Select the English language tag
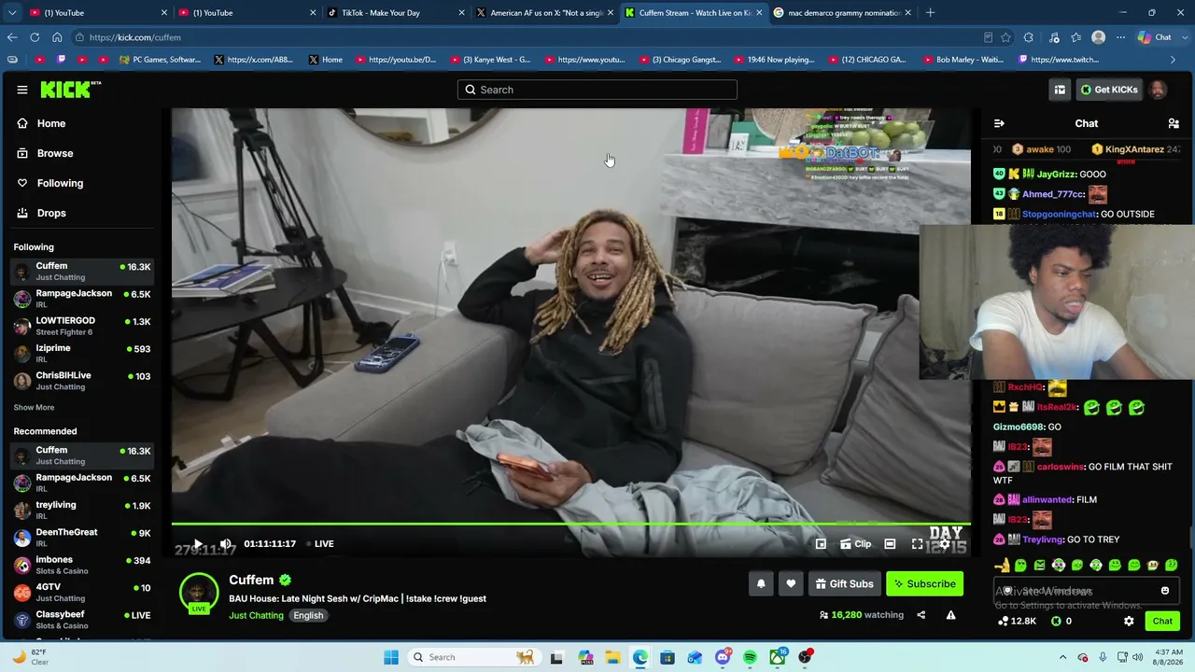The width and height of the screenshot is (1195, 672). click(308, 616)
